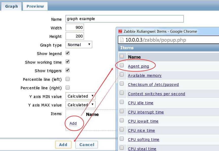219x151 pixels.
Task: Select the CPU steal time link
Action: pyautogui.click(x=142, y=149)
